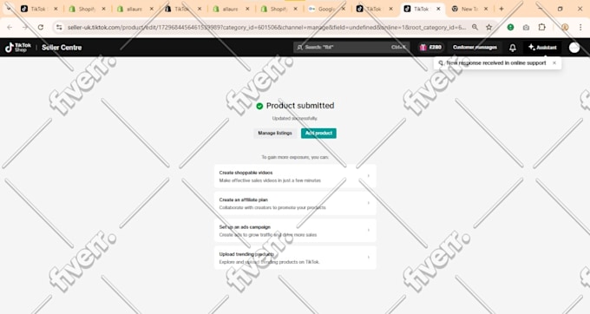
Task: Go to Manage listings
Action: click(275, 133)
